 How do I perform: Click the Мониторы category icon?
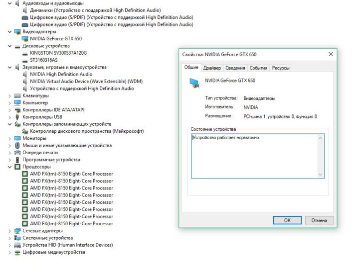pyautogui.click(x=17, y=138)
